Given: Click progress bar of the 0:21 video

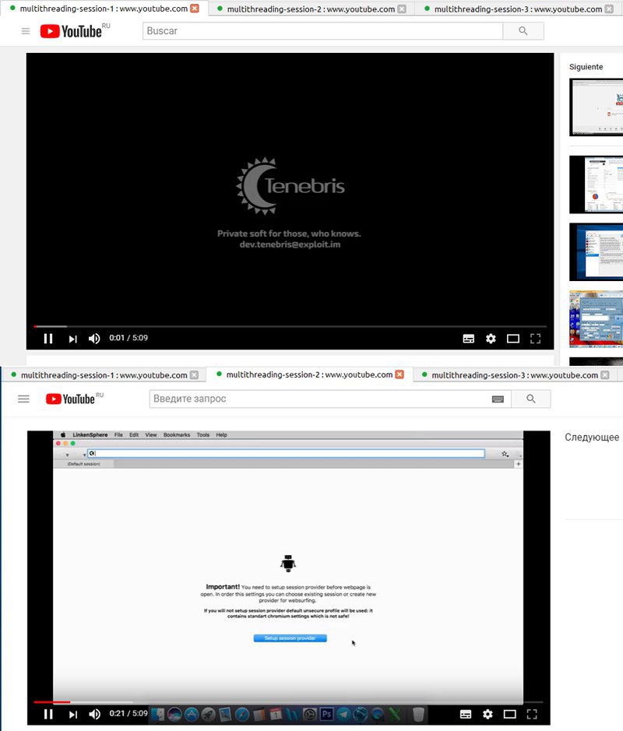Looking at the screenshot, I should pyautogui.click(x=288, y=702).
